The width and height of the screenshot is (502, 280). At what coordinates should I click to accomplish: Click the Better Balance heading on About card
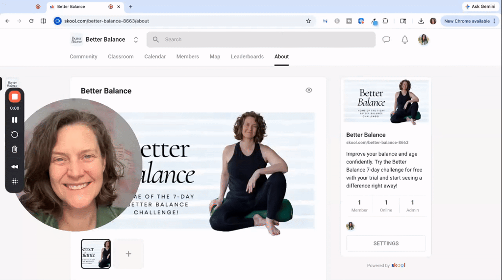point(106,91)
